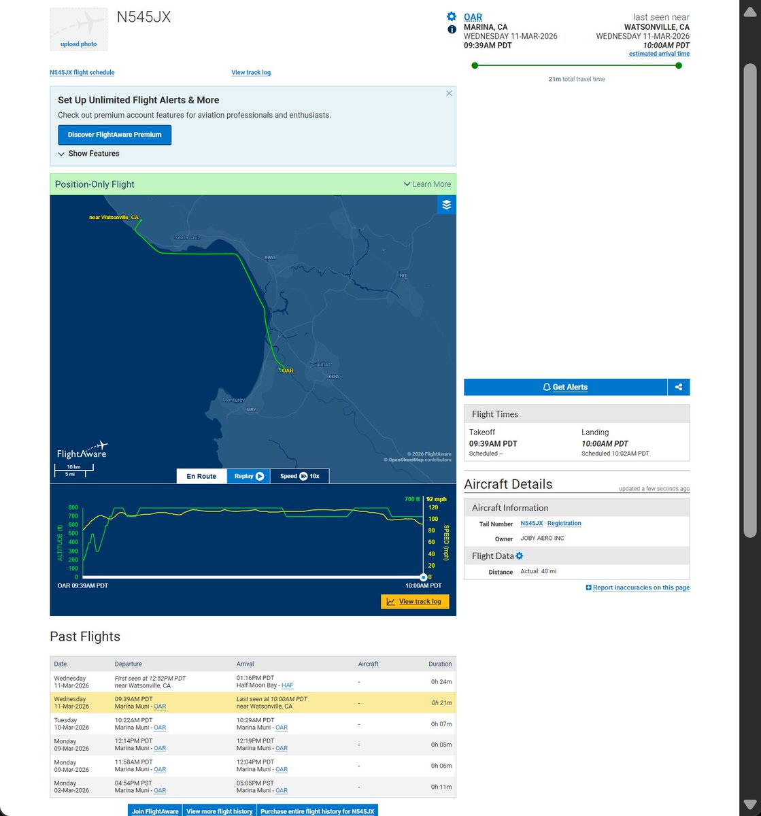
Task: Click the upload photo placeholder
Action: point(79,29)
